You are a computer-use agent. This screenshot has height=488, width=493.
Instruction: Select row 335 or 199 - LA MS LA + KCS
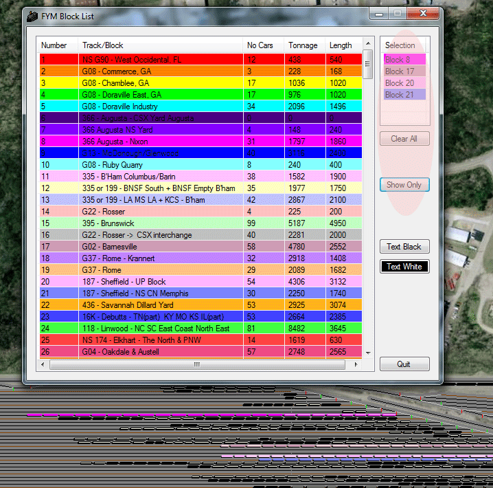tap(200, 200)
